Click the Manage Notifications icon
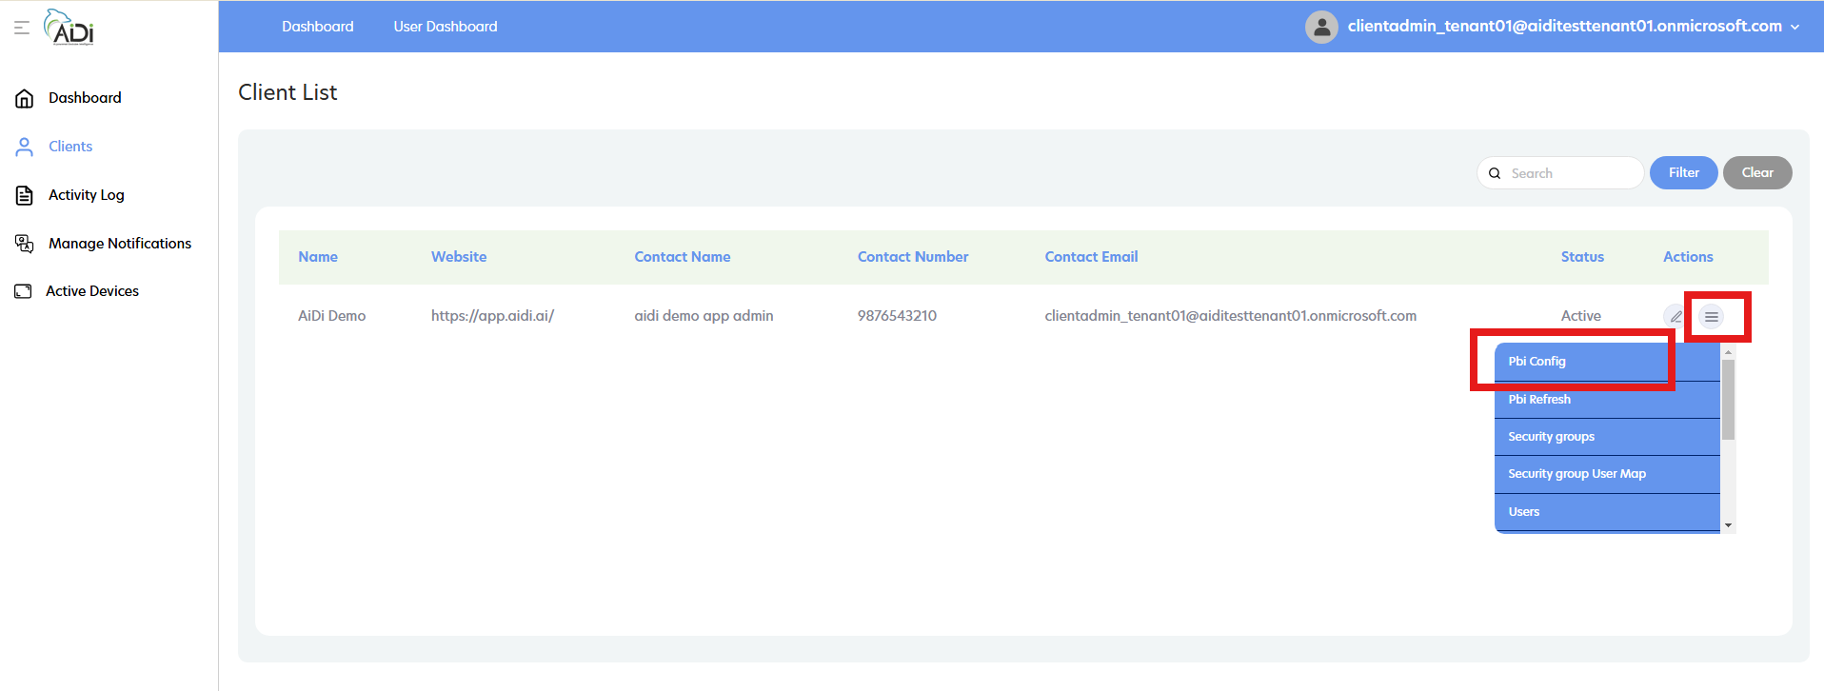The height and width of the screenshot is (691, 1824). click(25, 244)
